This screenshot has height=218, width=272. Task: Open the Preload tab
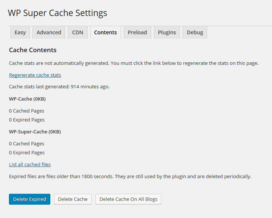(x=137, y=32)
